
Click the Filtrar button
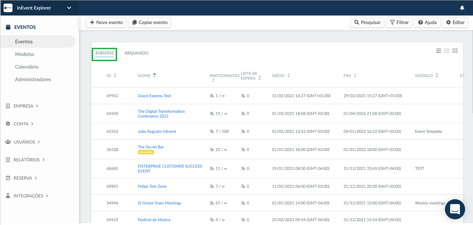[399, 23]
